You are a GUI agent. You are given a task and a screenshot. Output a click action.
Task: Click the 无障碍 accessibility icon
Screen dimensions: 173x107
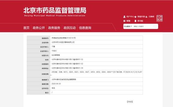(x=146, y=17)
